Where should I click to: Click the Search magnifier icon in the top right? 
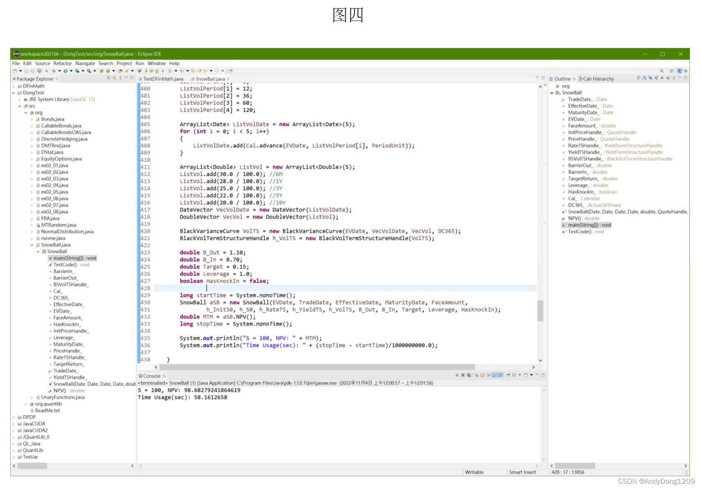point(662,71)
